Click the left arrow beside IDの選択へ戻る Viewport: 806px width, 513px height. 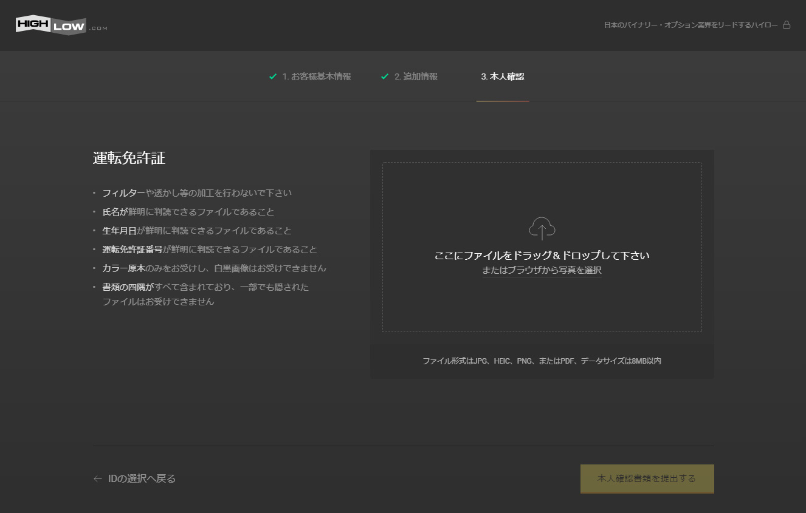(x=97, y=478)
